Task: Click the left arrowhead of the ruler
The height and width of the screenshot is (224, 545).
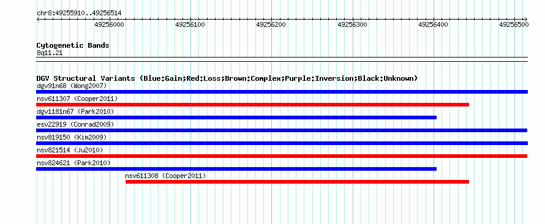Action: tap(38, 19)
